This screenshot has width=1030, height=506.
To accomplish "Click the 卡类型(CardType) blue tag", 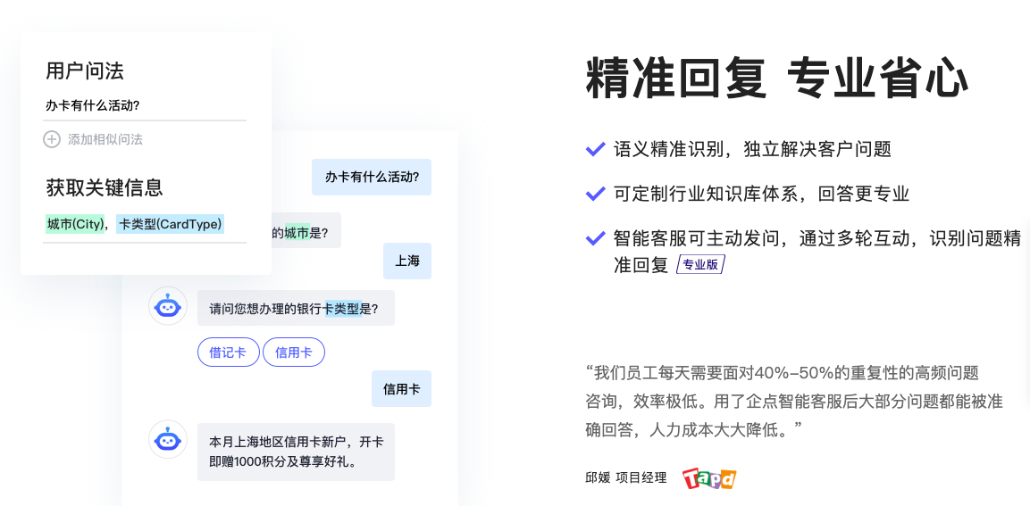I will [x=170, y=225].
